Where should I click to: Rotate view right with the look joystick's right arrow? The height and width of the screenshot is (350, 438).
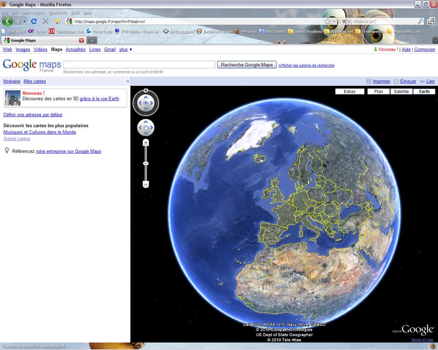[152, 103]
